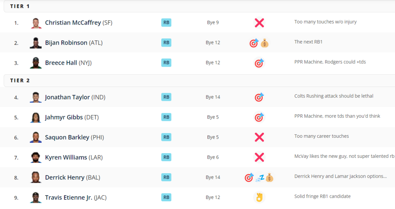Click the RB position badge for Bijan Robinson

[166, 42]
